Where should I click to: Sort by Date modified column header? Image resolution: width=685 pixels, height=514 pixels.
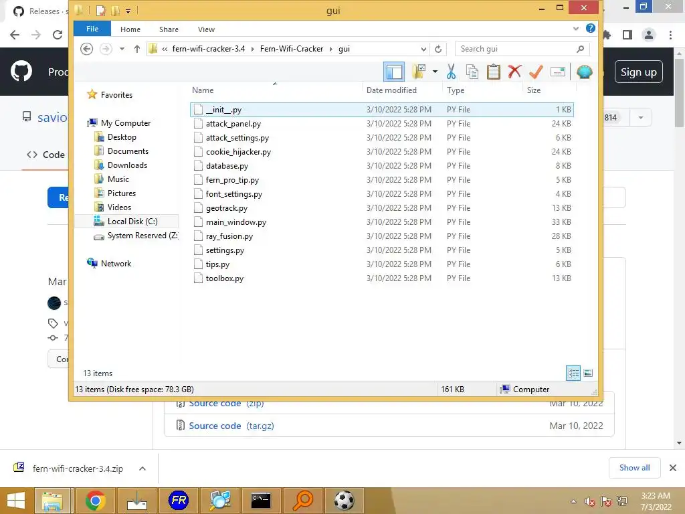391,90
